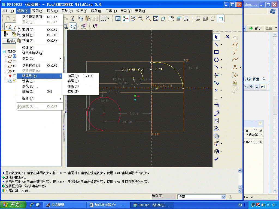Click the Refit view icon
Image resolution: width=279 pixels, height=209 pixels.
(x=156, y=19)
